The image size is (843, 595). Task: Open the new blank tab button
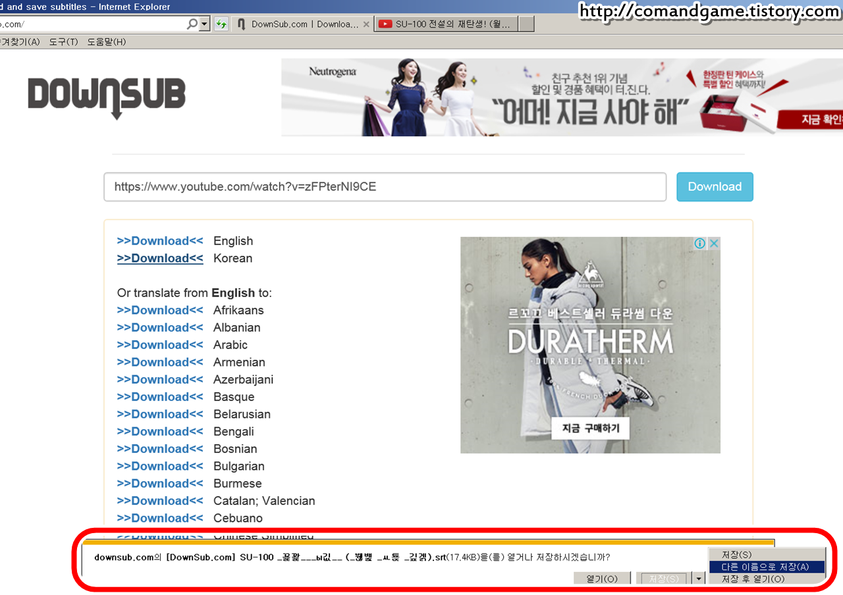pos(526,24)
